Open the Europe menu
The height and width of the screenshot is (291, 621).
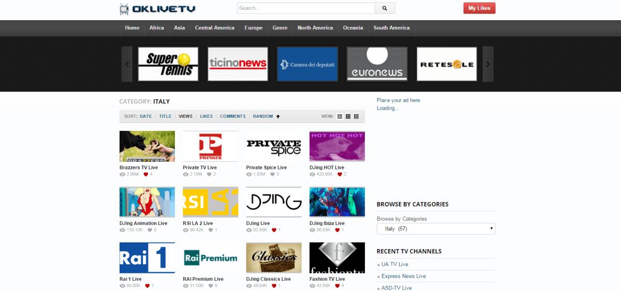(254, 28)
